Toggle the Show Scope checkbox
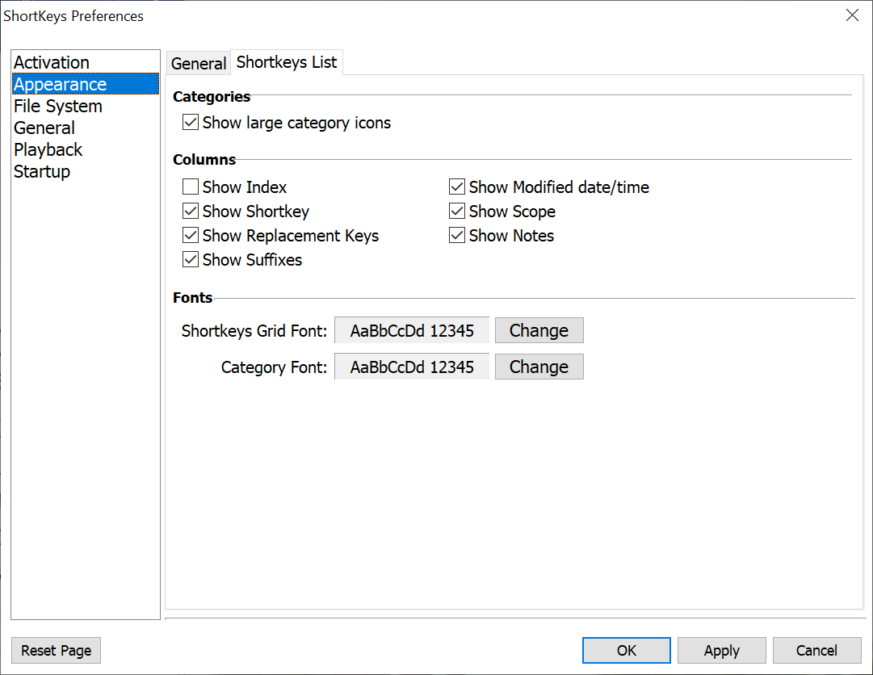Viewport: 873px width, 675px height. coord(457,212)
